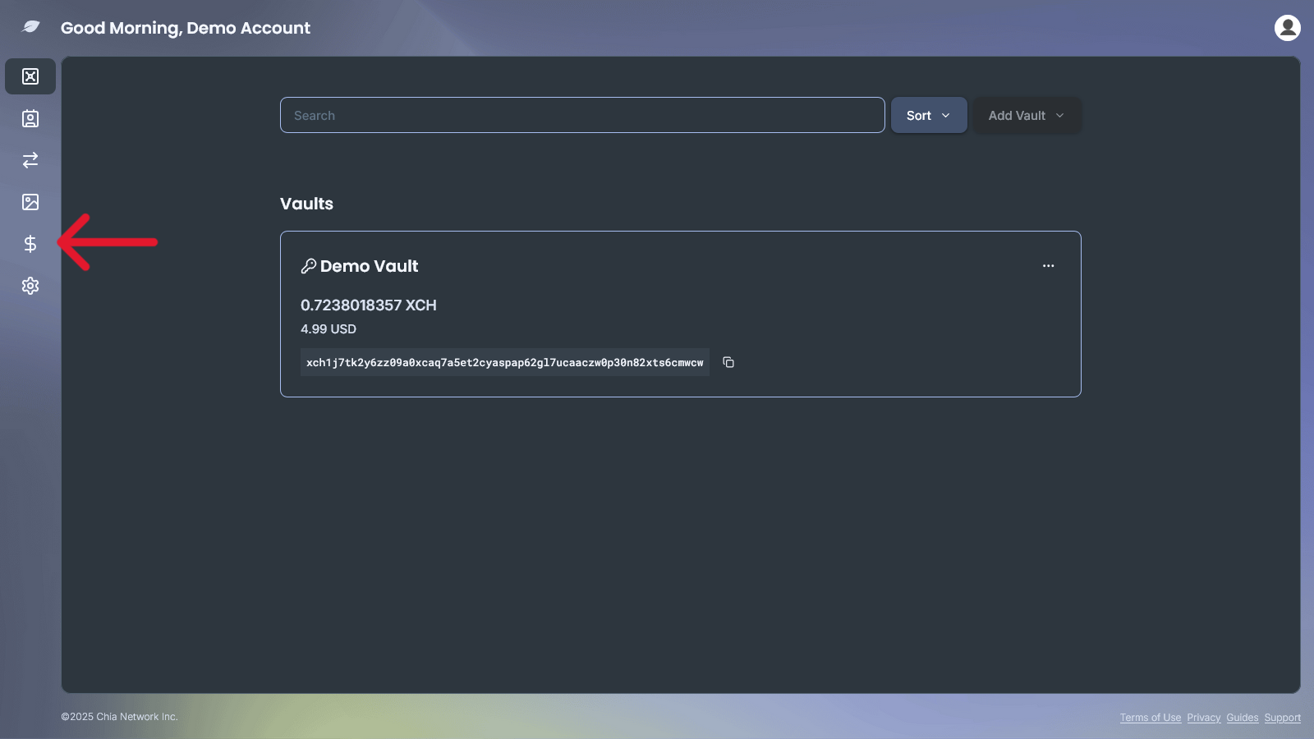The height and width of the screenshot is (739, 1314).
Task: Copy the Demo Vault address
Action: coord(728,362)
